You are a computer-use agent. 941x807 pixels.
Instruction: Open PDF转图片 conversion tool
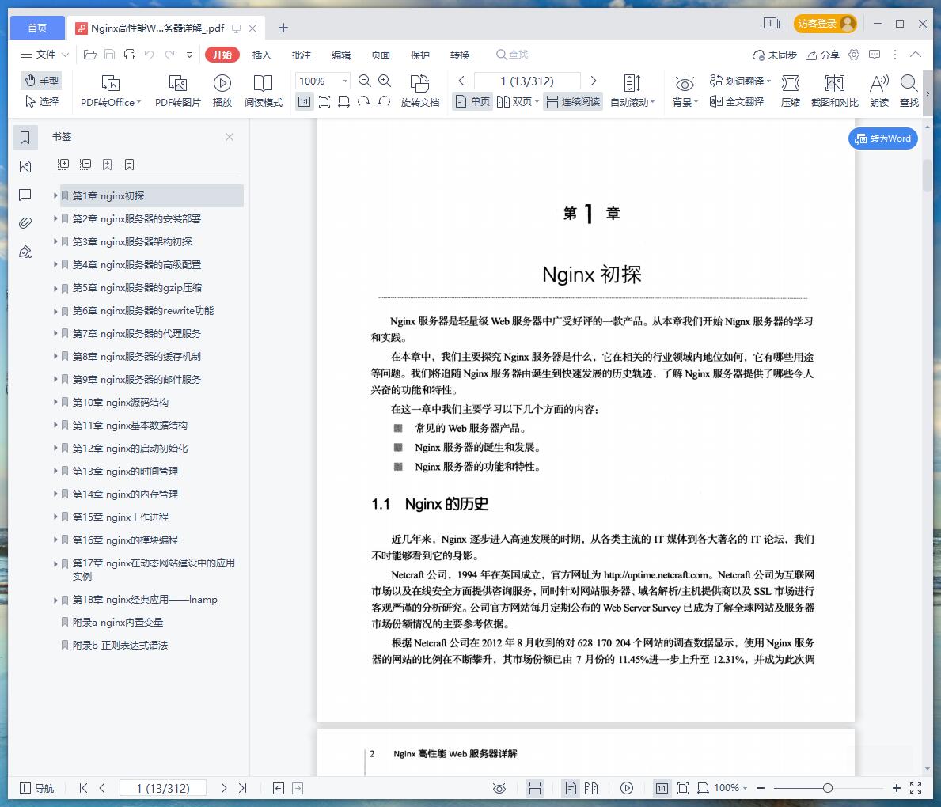click(177, 91)
